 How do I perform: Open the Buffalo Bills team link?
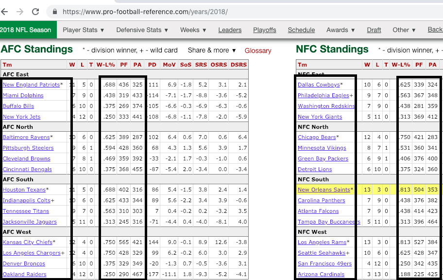pyautogui.click(x=18, y=106)
